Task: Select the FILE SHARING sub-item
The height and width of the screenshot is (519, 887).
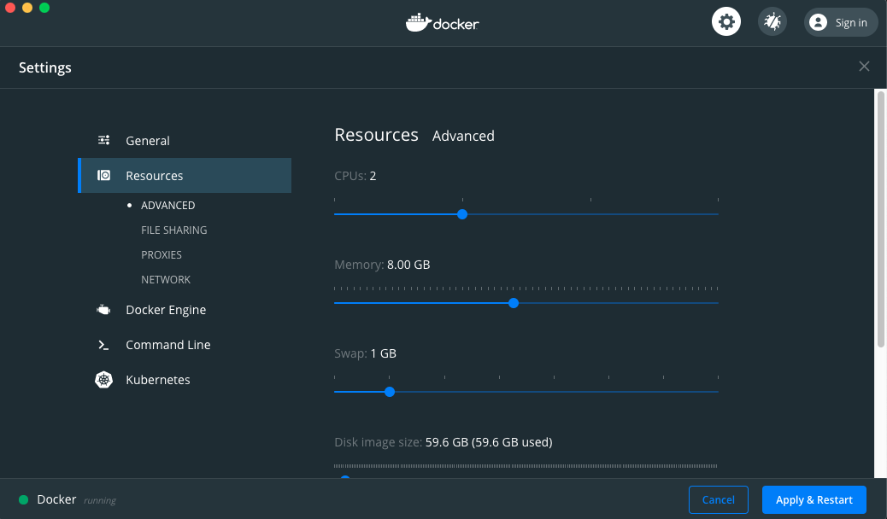Action: [x=173, y=230]
